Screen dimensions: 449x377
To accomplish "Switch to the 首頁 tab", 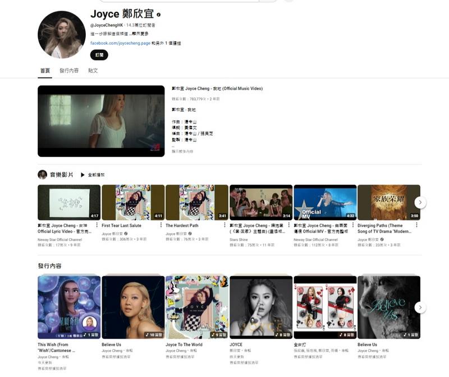I will tap(45, 71).
